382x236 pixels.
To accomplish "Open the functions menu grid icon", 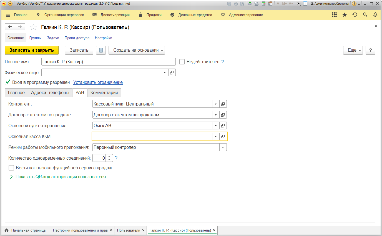I will [x=335, y=15].
